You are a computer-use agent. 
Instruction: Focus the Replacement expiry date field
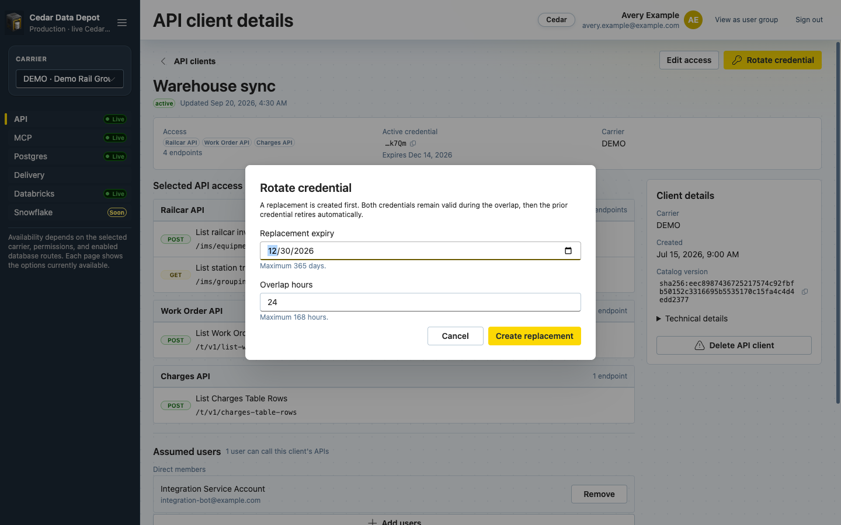(x=420, y=251)
